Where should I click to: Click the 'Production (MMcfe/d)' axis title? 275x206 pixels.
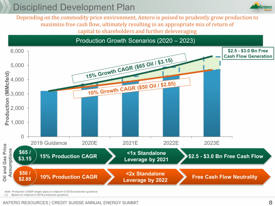pos(7,98)
